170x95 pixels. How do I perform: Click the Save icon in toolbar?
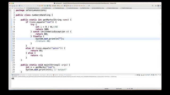pyautogui.click(x=12, y=6)
